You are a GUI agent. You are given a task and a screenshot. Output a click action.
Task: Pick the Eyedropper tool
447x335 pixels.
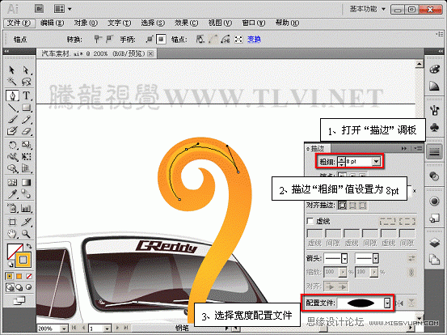pos(12,194)
